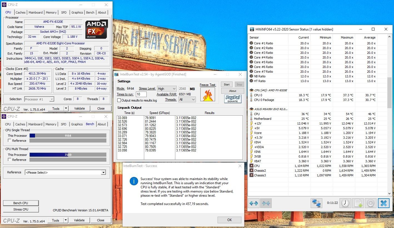Click the Current column header in HWiNFO
Screen dimensions: 394x228
[x=300, y=37]
